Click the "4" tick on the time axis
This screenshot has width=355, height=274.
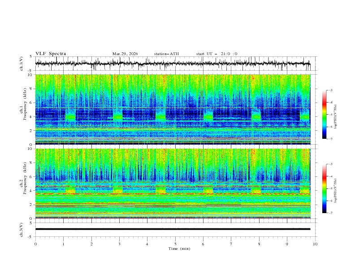[147, 244]
